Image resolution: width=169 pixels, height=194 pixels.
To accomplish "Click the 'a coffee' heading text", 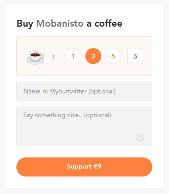I will 104,23.
